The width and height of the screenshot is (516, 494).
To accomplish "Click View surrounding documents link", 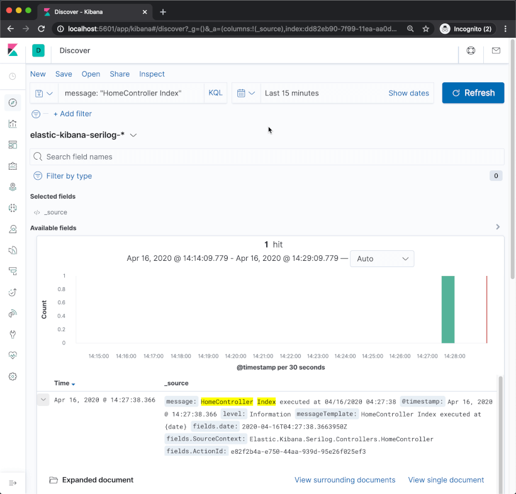I will [x=345, y=480].
